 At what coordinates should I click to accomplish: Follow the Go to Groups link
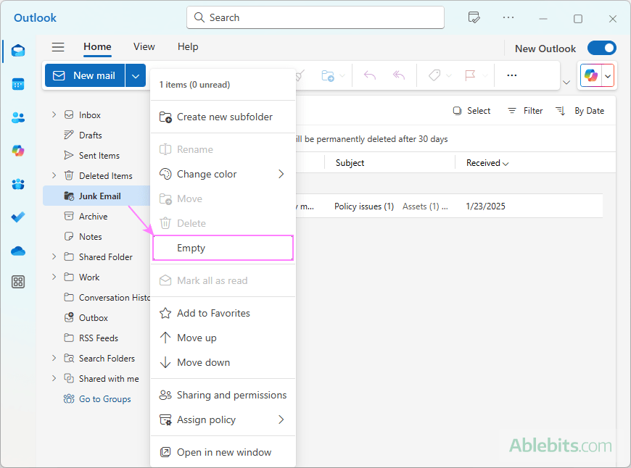(97, 399)
